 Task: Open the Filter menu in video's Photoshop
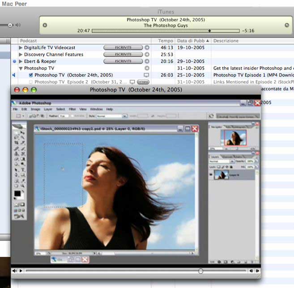(72, 109)
